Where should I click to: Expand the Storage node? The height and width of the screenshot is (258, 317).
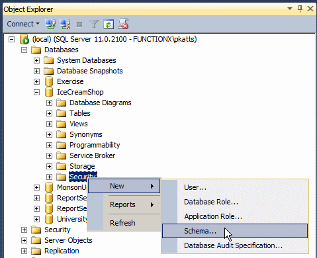point(49,167)
